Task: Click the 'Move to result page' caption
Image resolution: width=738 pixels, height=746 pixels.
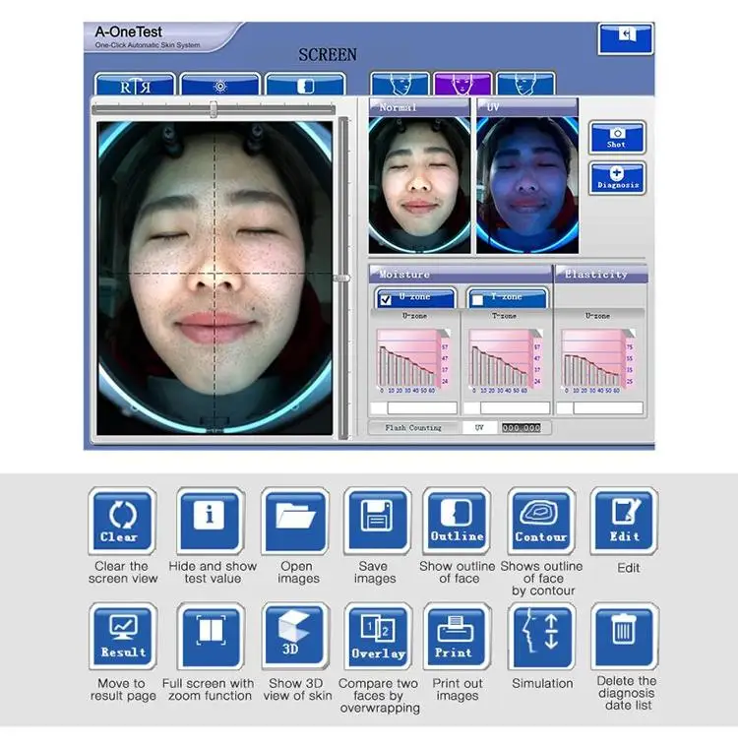Action: click(123, 689)
